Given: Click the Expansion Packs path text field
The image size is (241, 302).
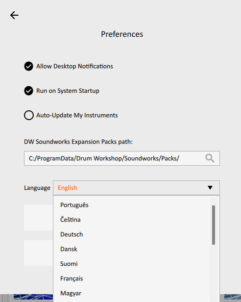Looking at the screenshot, I should (122, 158).
